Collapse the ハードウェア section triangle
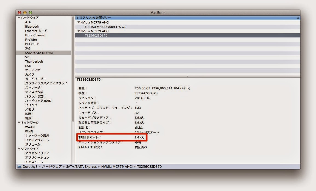Screen dimensions: 316x191 [19, 18]
